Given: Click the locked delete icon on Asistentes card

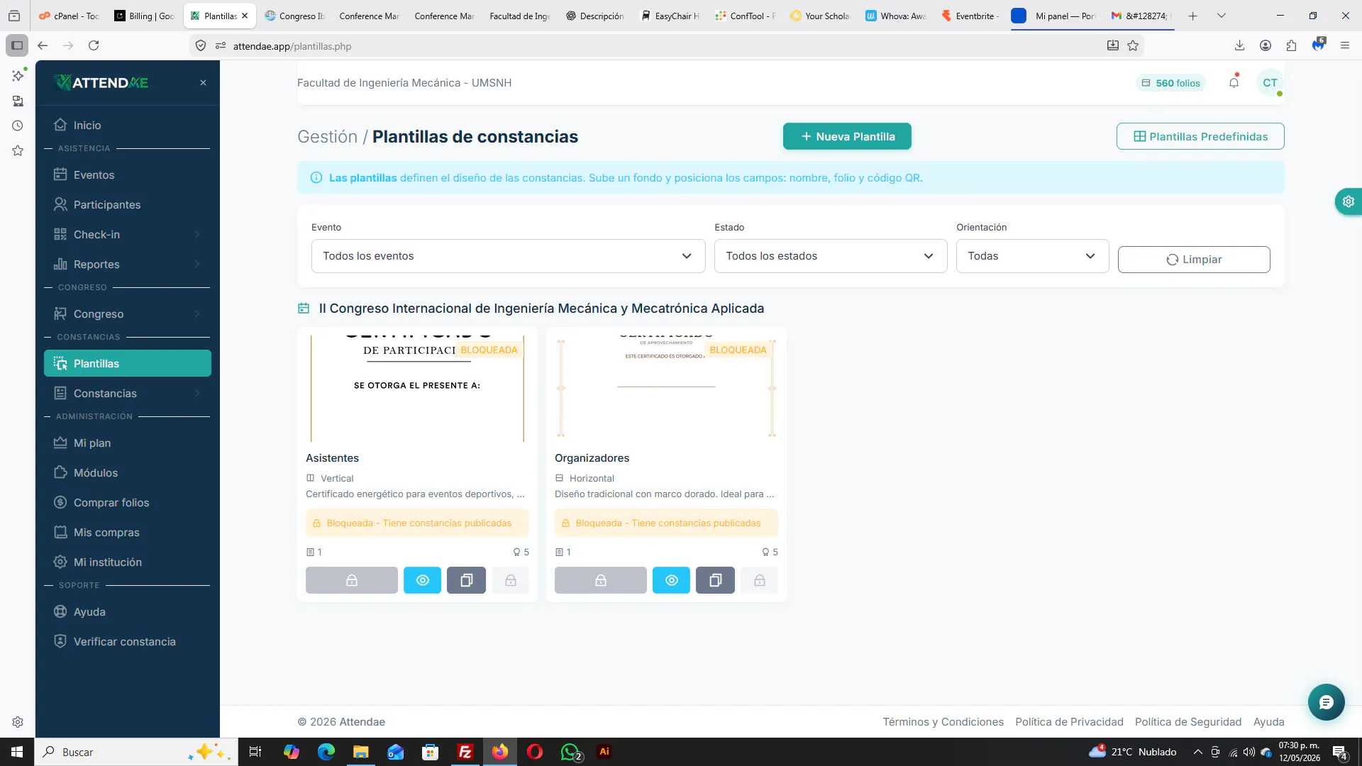Looking at the screenshot, I should click(510, 580).
